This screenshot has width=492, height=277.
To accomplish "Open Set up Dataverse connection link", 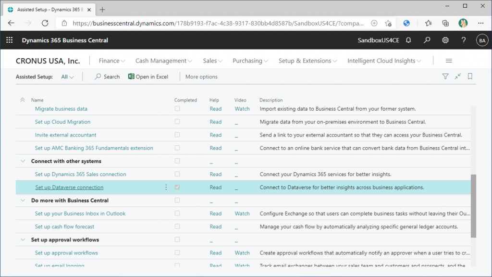I will tap(69, 187).
